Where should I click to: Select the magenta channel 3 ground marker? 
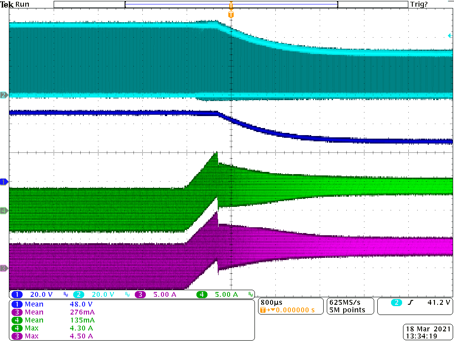click(4, 268)
